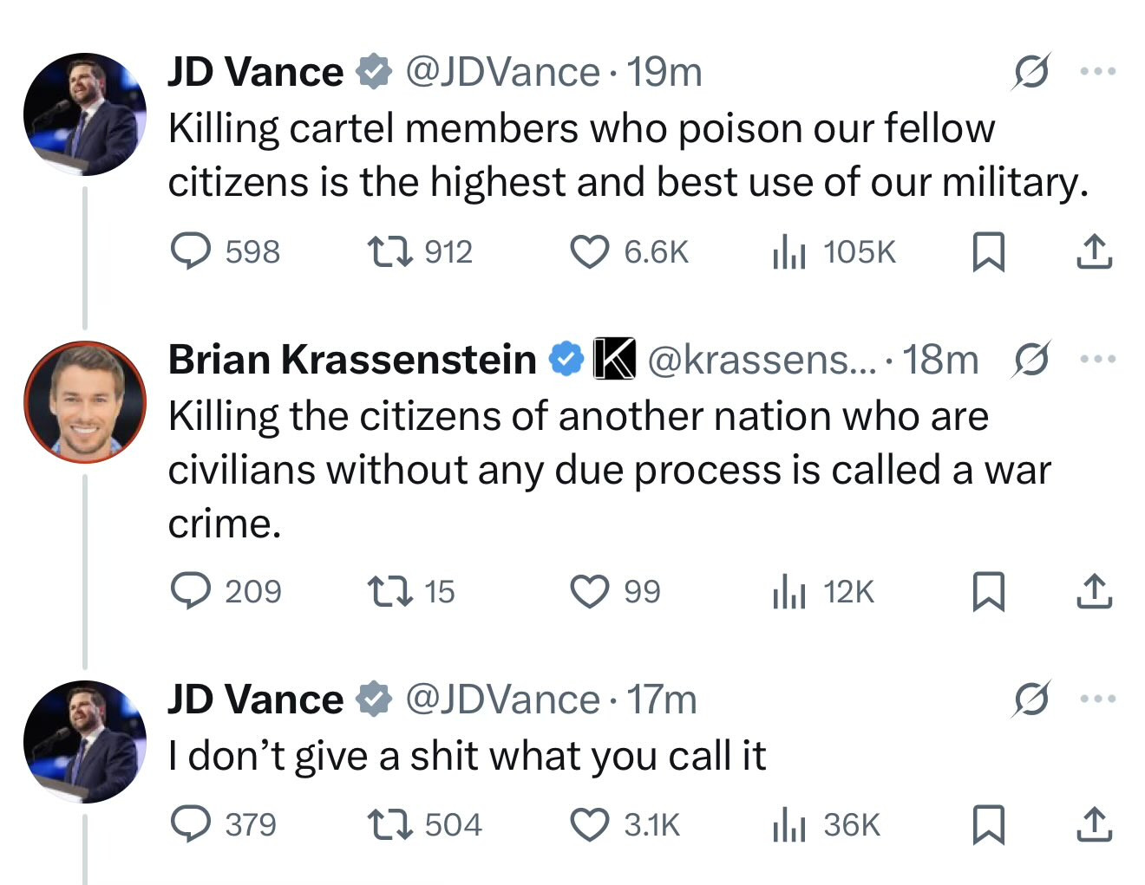Image resolution: width=1145 pixels, height=885 pixels.
Task: Repost JD Vance's first tweet with 912 reposts
Action: [x=389, y=251]
